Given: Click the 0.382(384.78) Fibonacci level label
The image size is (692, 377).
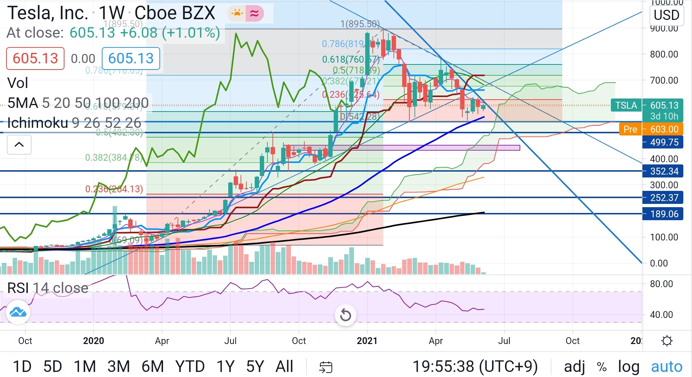Looking at the screenshot, I should 114,158.
